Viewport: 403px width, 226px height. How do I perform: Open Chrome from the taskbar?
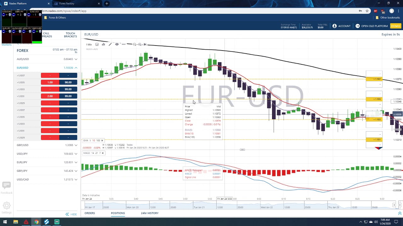click(x=36, y=222)
